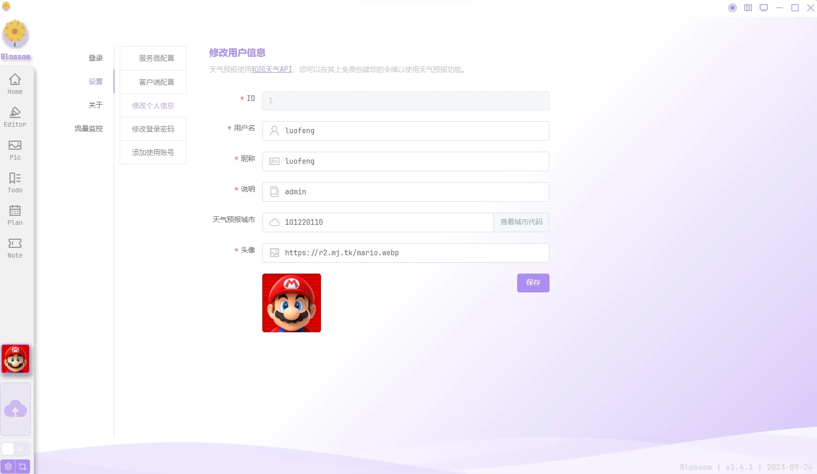Screen dimensions: 817x474
Task: Click the cloud icon in weather city field
Action: pyautogui.click(x=275, y=222)
